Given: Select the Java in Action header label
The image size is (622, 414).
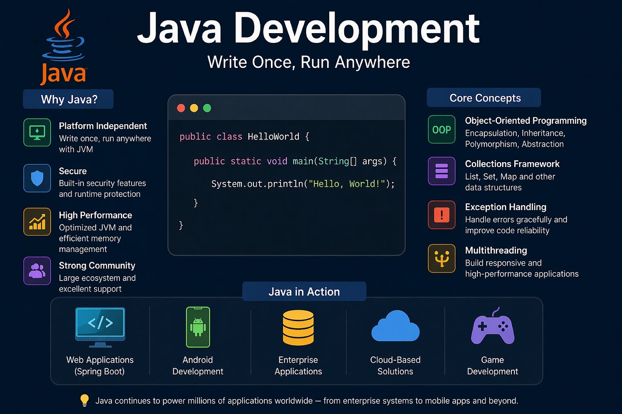Looking at the screenshot, I should [x=304, y=291].
